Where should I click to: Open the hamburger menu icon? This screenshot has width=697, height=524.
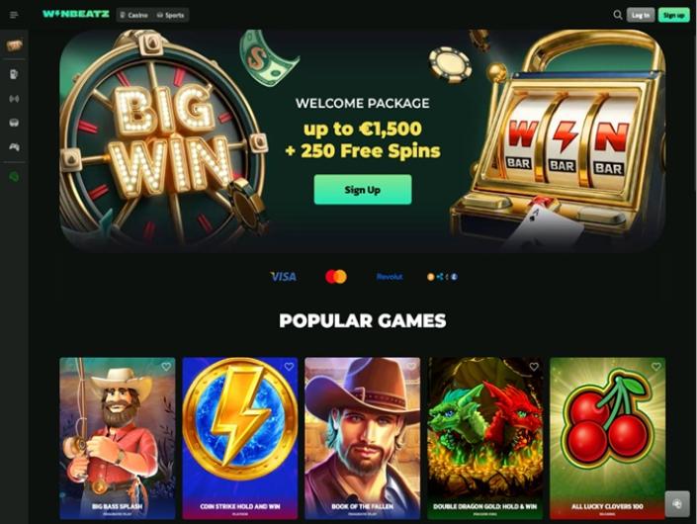14,15
